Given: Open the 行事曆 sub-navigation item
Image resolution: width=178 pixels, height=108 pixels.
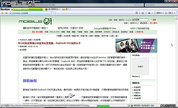Looking at the screenshot, I should [x=59, y=36].
